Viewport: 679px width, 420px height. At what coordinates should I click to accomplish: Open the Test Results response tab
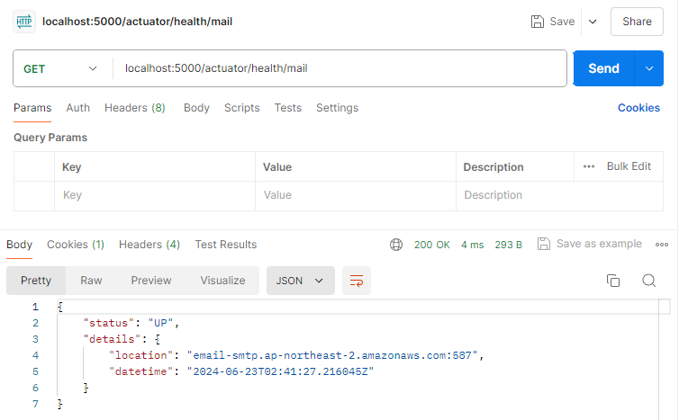225,245
